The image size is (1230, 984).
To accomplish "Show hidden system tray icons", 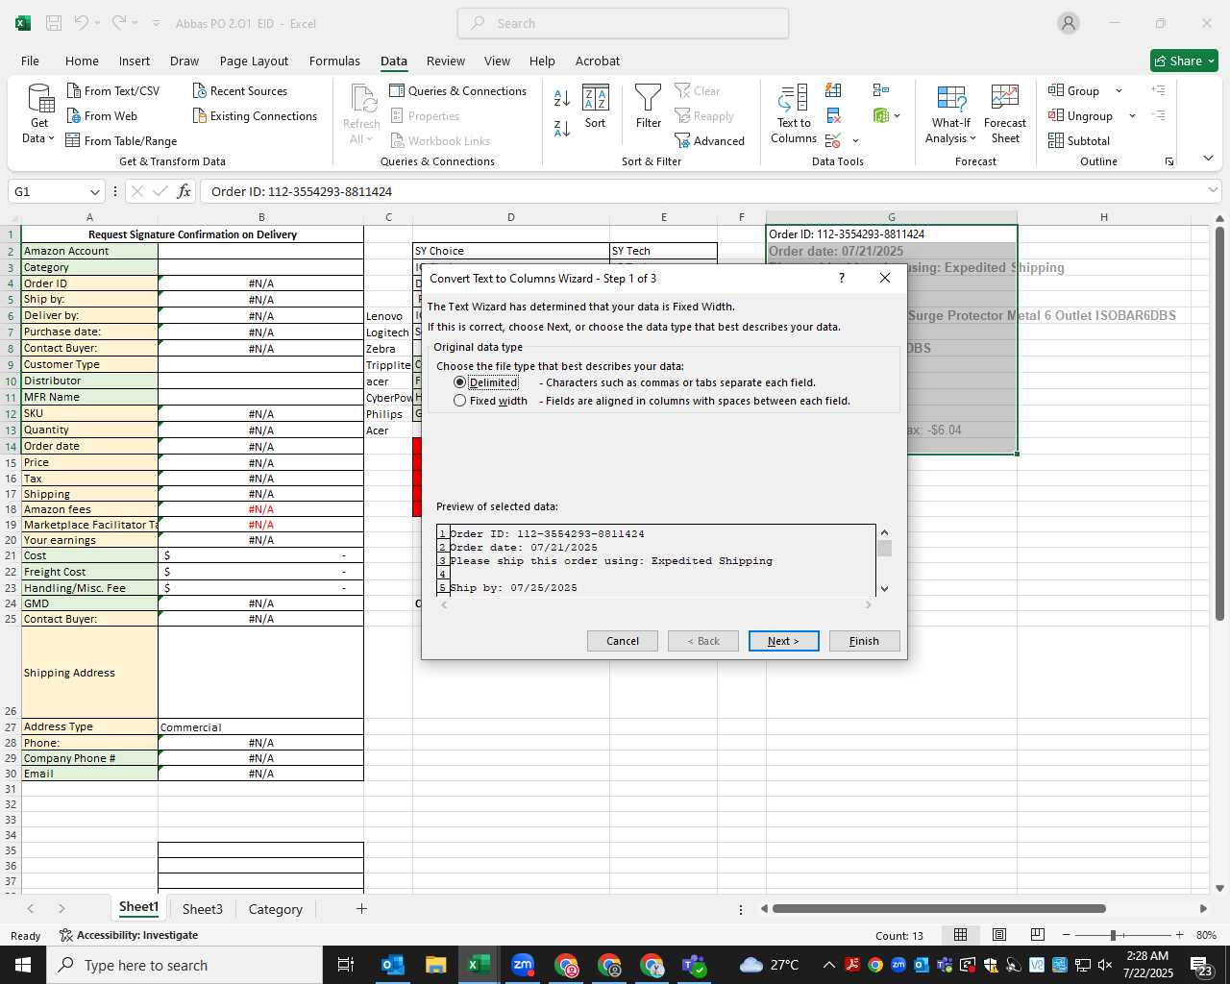I will pos(828,965).
